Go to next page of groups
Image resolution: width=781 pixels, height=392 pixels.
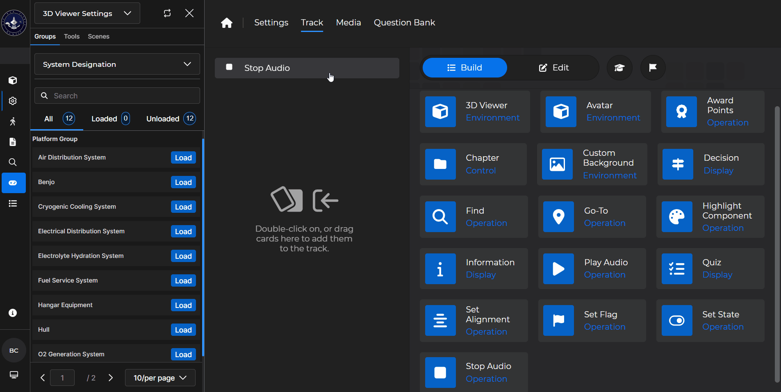111,378
